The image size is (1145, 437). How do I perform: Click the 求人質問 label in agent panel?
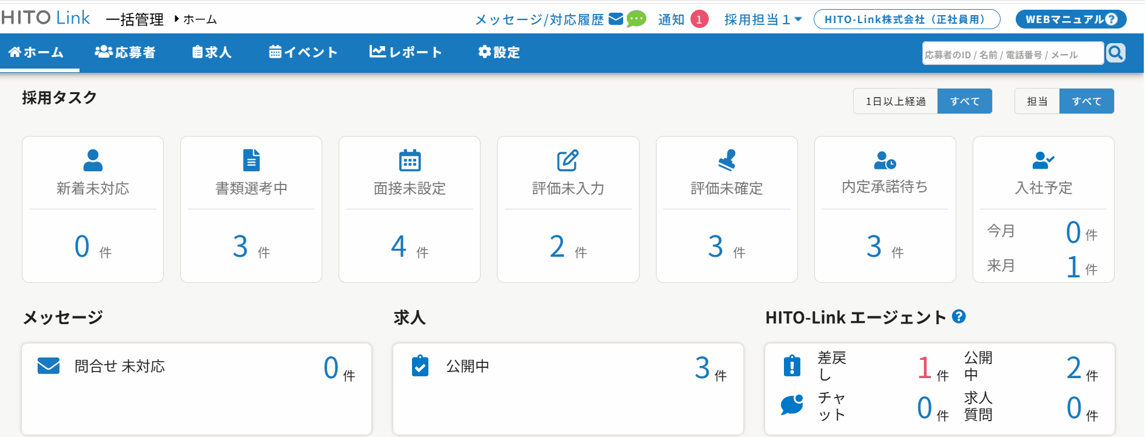coord(979,406)
